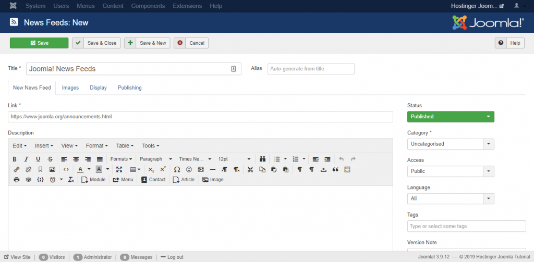
Task: Click the Save & Close button
Action: point(96,43)
